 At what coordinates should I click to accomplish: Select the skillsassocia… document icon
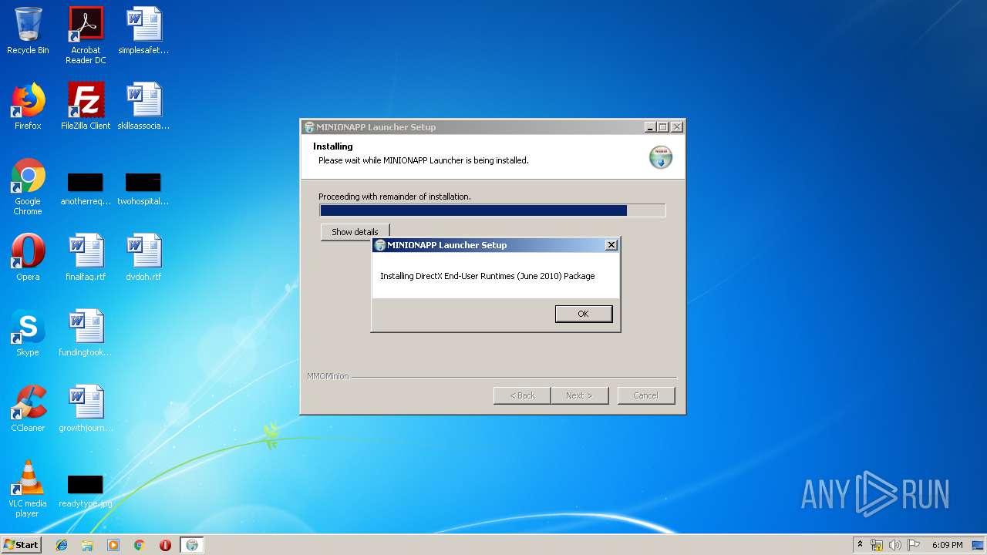(143, 106)
